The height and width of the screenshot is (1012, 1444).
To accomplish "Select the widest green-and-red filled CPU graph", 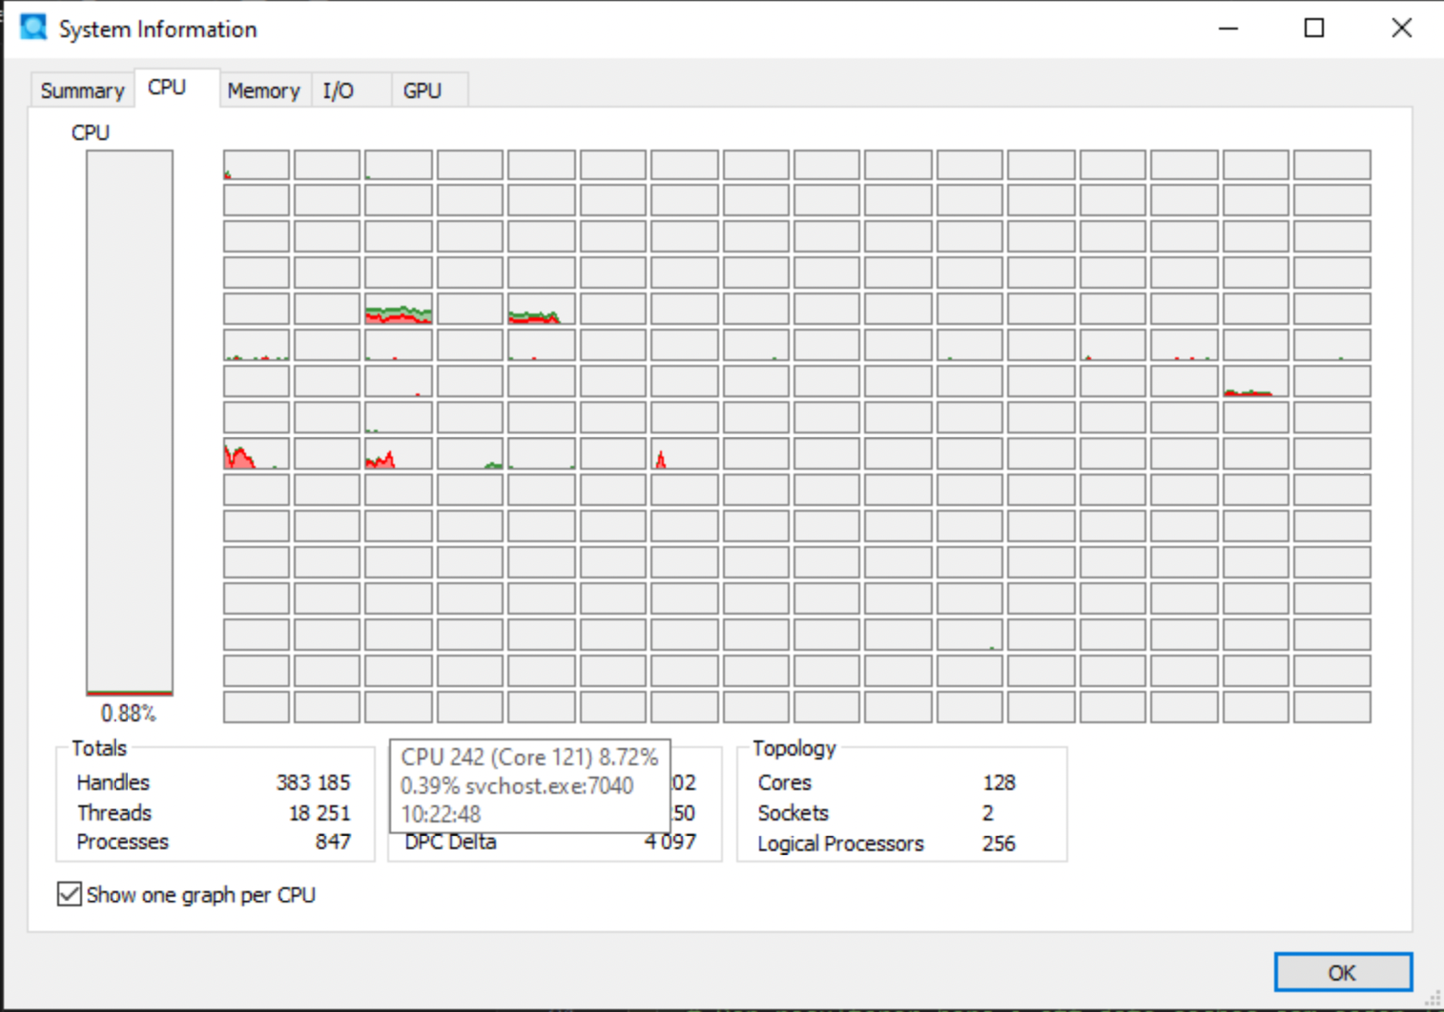I will point(399,310).
